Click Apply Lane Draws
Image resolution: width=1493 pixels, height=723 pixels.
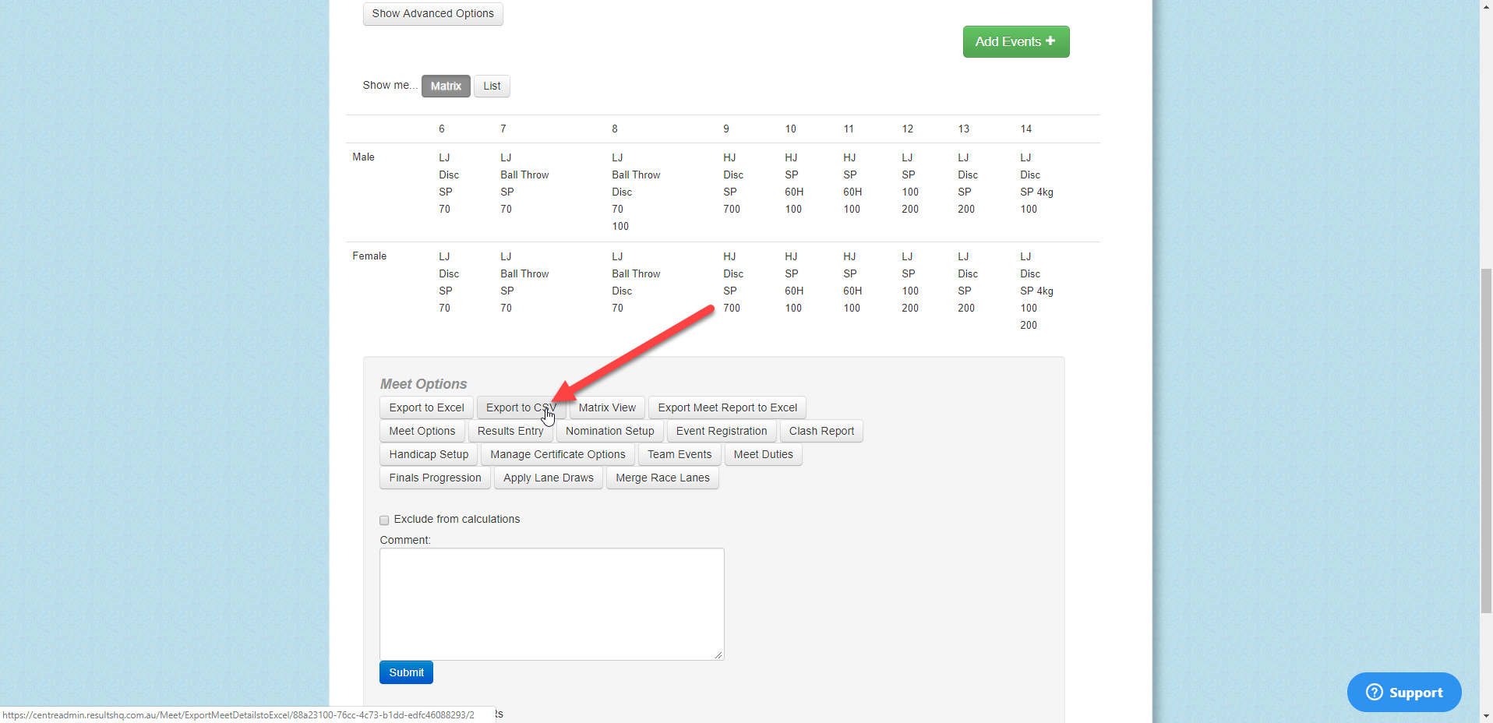pyautogui.click(x=549, y=478)
